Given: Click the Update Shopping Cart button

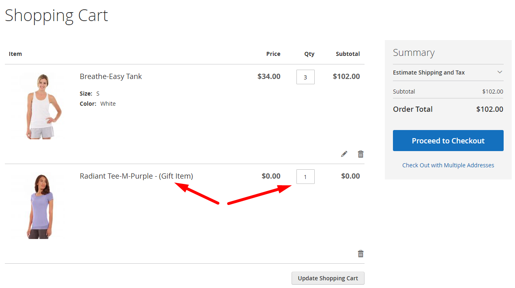Looking at the screenshot, I should tap(328, 278).
